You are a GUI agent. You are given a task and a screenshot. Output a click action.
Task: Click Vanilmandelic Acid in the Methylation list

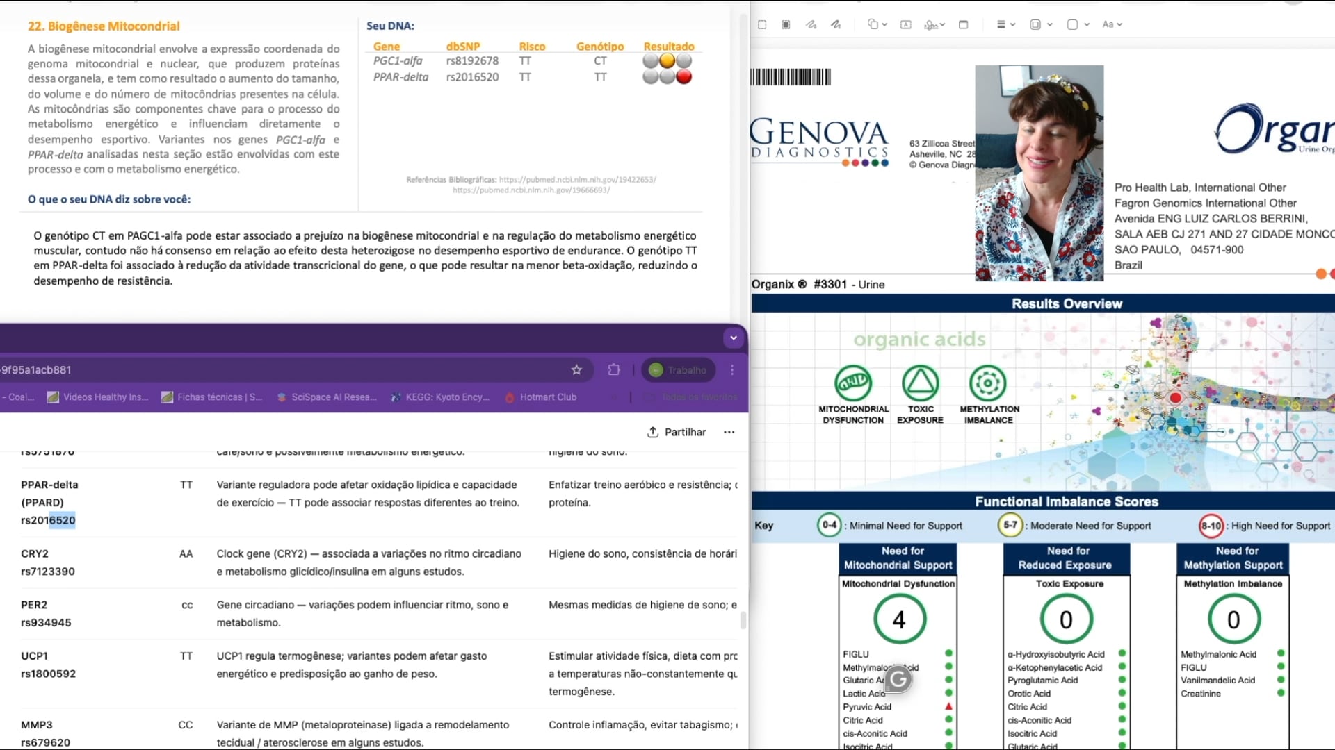click(x=1218, y=681)
